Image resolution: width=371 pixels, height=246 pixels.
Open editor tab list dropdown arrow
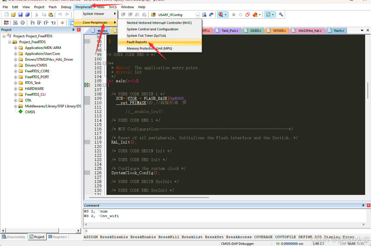(x=362, y=30)
